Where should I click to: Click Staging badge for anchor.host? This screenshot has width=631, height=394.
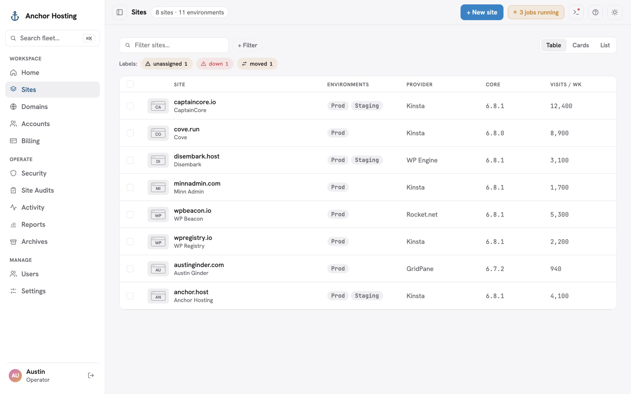pos(367,296)
